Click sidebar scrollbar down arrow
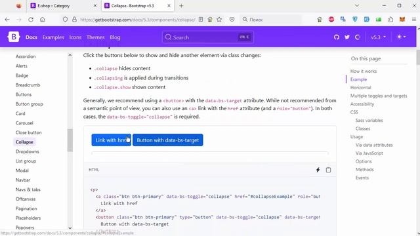420x236 pixels. coord(70,228)
